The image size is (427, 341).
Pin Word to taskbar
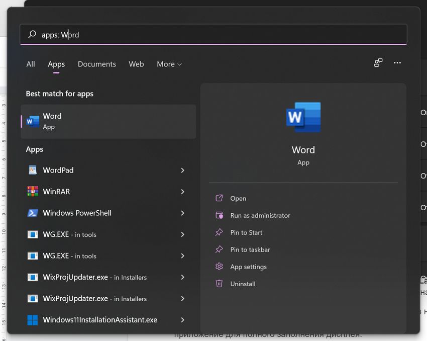pos(250,249)
